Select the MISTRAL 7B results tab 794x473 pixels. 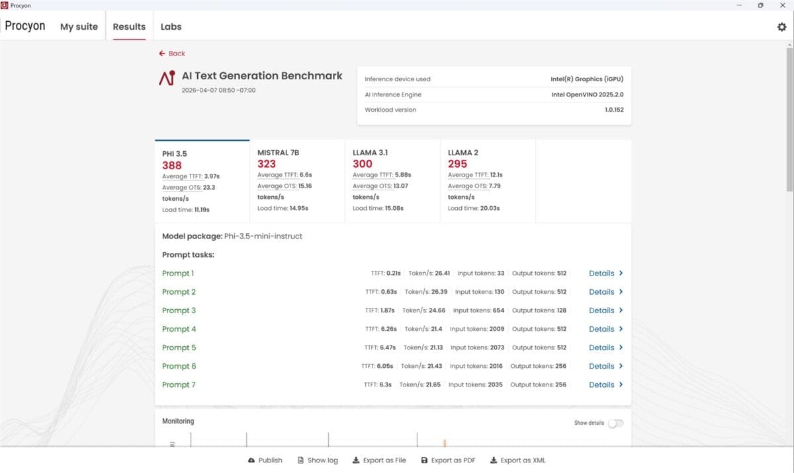[x=297, y=180]
